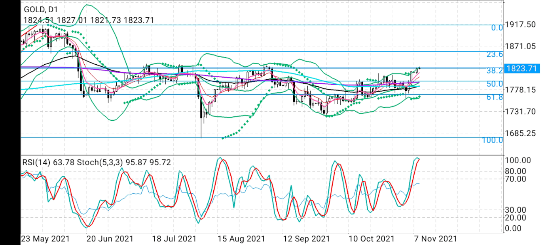Click the 70.00 oscillator scale label
This screenshot has width=546, height=245.
[x=516, y=179]
